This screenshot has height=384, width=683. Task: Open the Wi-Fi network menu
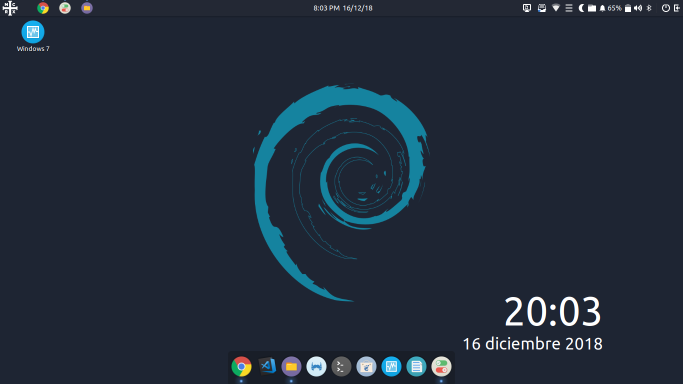(556, 8)
